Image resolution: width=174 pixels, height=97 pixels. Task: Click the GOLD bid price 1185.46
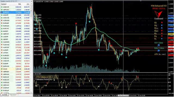tap(18, 69)
